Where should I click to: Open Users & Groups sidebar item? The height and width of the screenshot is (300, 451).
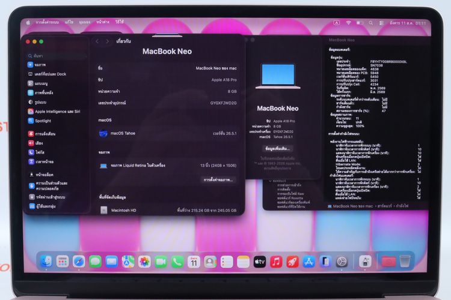click(x=42, y=206)
